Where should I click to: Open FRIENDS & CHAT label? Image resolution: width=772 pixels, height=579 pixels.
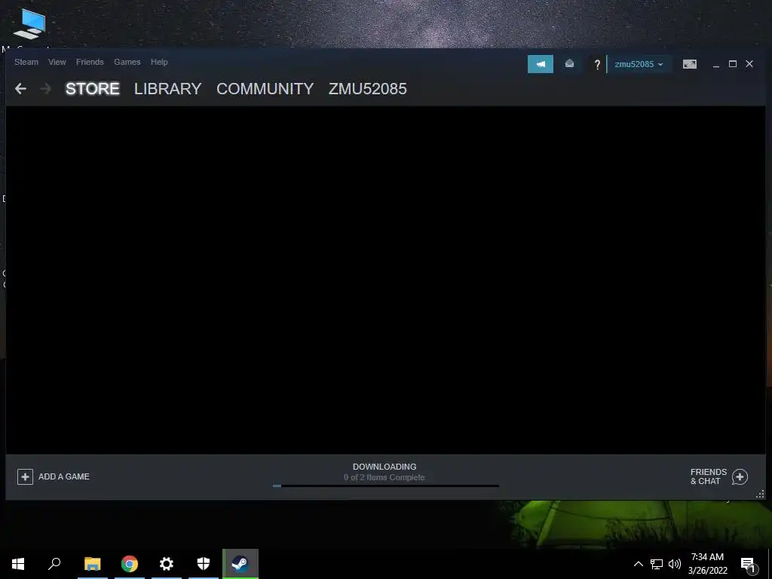[709, 476]
